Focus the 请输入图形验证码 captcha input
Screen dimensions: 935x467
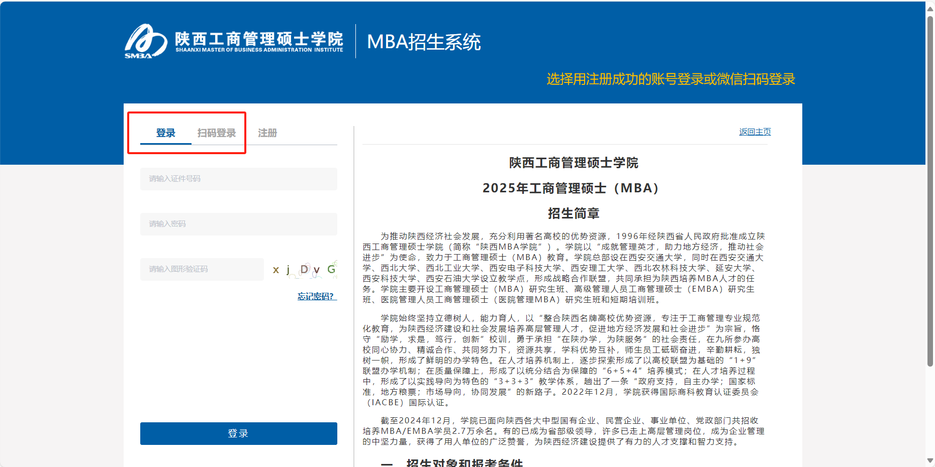(x=202, y=269)
